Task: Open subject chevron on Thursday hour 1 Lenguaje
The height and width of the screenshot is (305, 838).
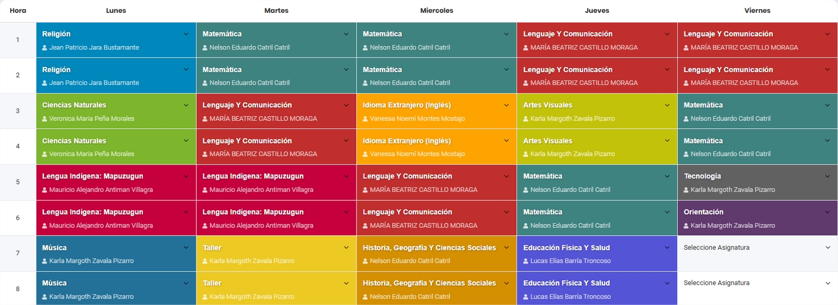Action: point(667,34)
